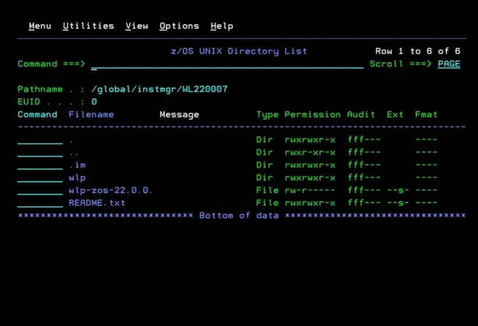Viewport: 478px width, 326px height.
Task: Click the Command column heading
Action: pos(37,115)
